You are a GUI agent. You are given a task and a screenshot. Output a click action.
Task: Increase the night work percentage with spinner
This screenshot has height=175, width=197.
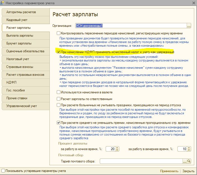117,148
